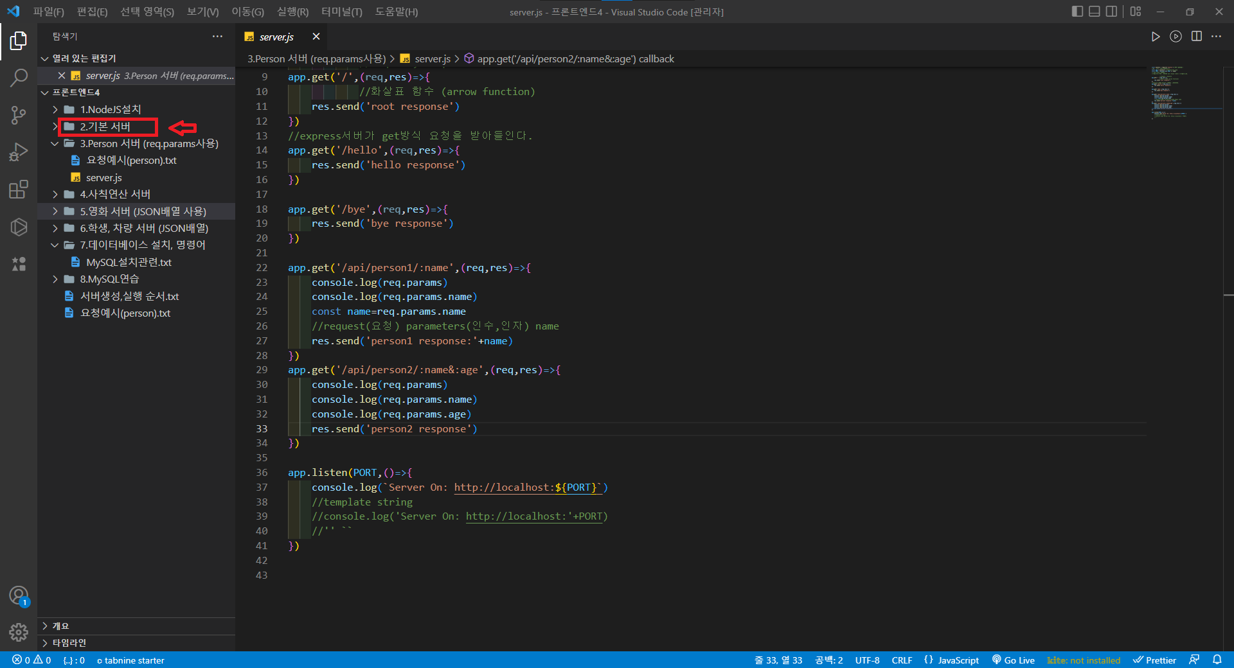
Task: Click errors and warnings status indicator
Action: [x=31, y=660]
